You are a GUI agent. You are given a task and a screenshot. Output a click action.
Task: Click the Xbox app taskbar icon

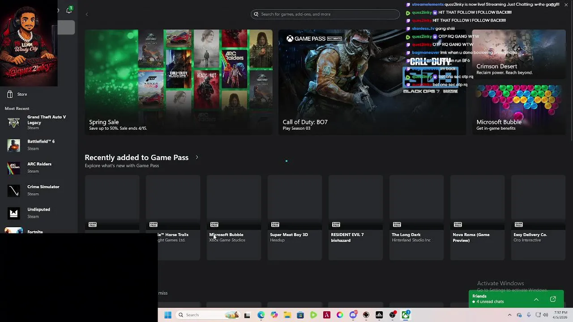pyautogui.click(x=406, y=315)
